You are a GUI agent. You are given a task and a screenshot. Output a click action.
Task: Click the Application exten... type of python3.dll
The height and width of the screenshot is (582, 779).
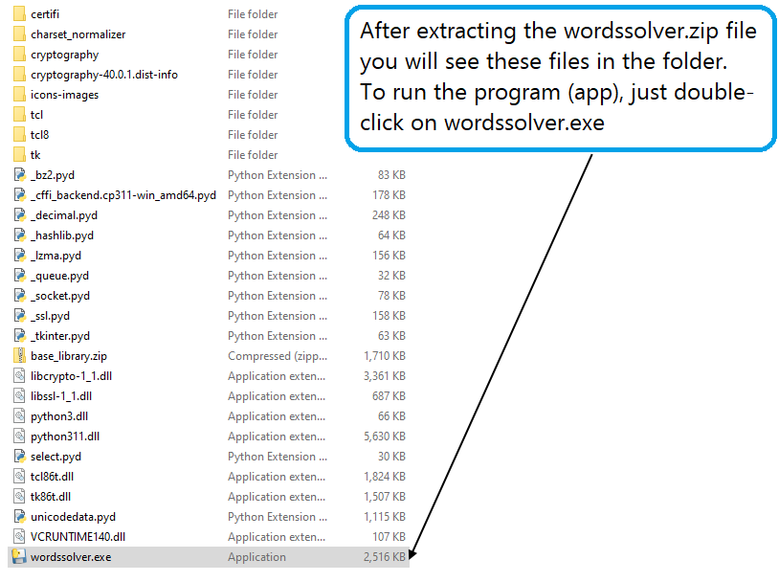tap(277, 416)
